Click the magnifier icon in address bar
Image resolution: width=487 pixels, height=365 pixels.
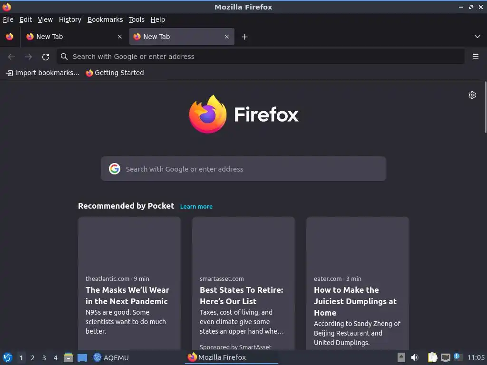(x=64, y=57)
